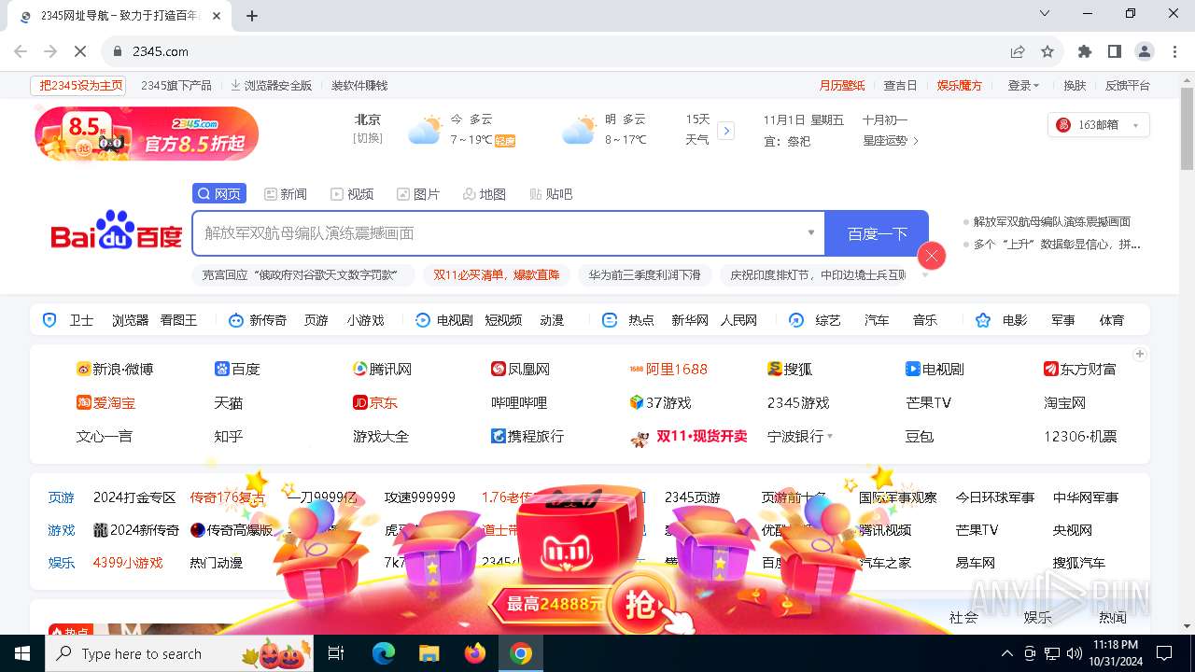Image resolution: width=1195 pixels, height=672 pixels.
Task: Select the 地图 search tab
Action: tap(485, 193)
